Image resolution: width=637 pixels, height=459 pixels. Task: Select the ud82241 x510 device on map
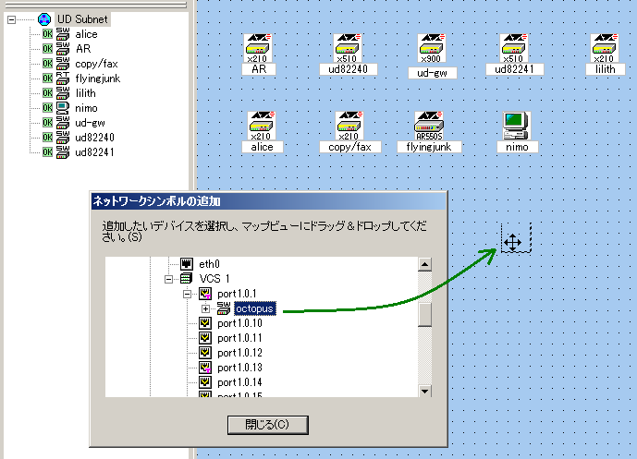point(513,48)
